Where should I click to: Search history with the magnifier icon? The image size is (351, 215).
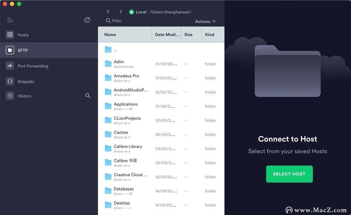[88, 95]
